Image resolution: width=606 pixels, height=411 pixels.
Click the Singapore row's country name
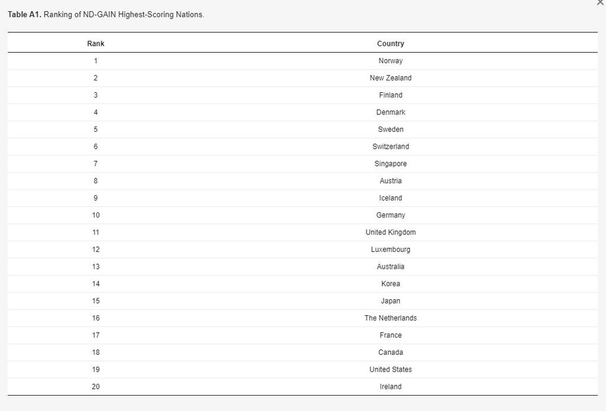tap(390, 164)
